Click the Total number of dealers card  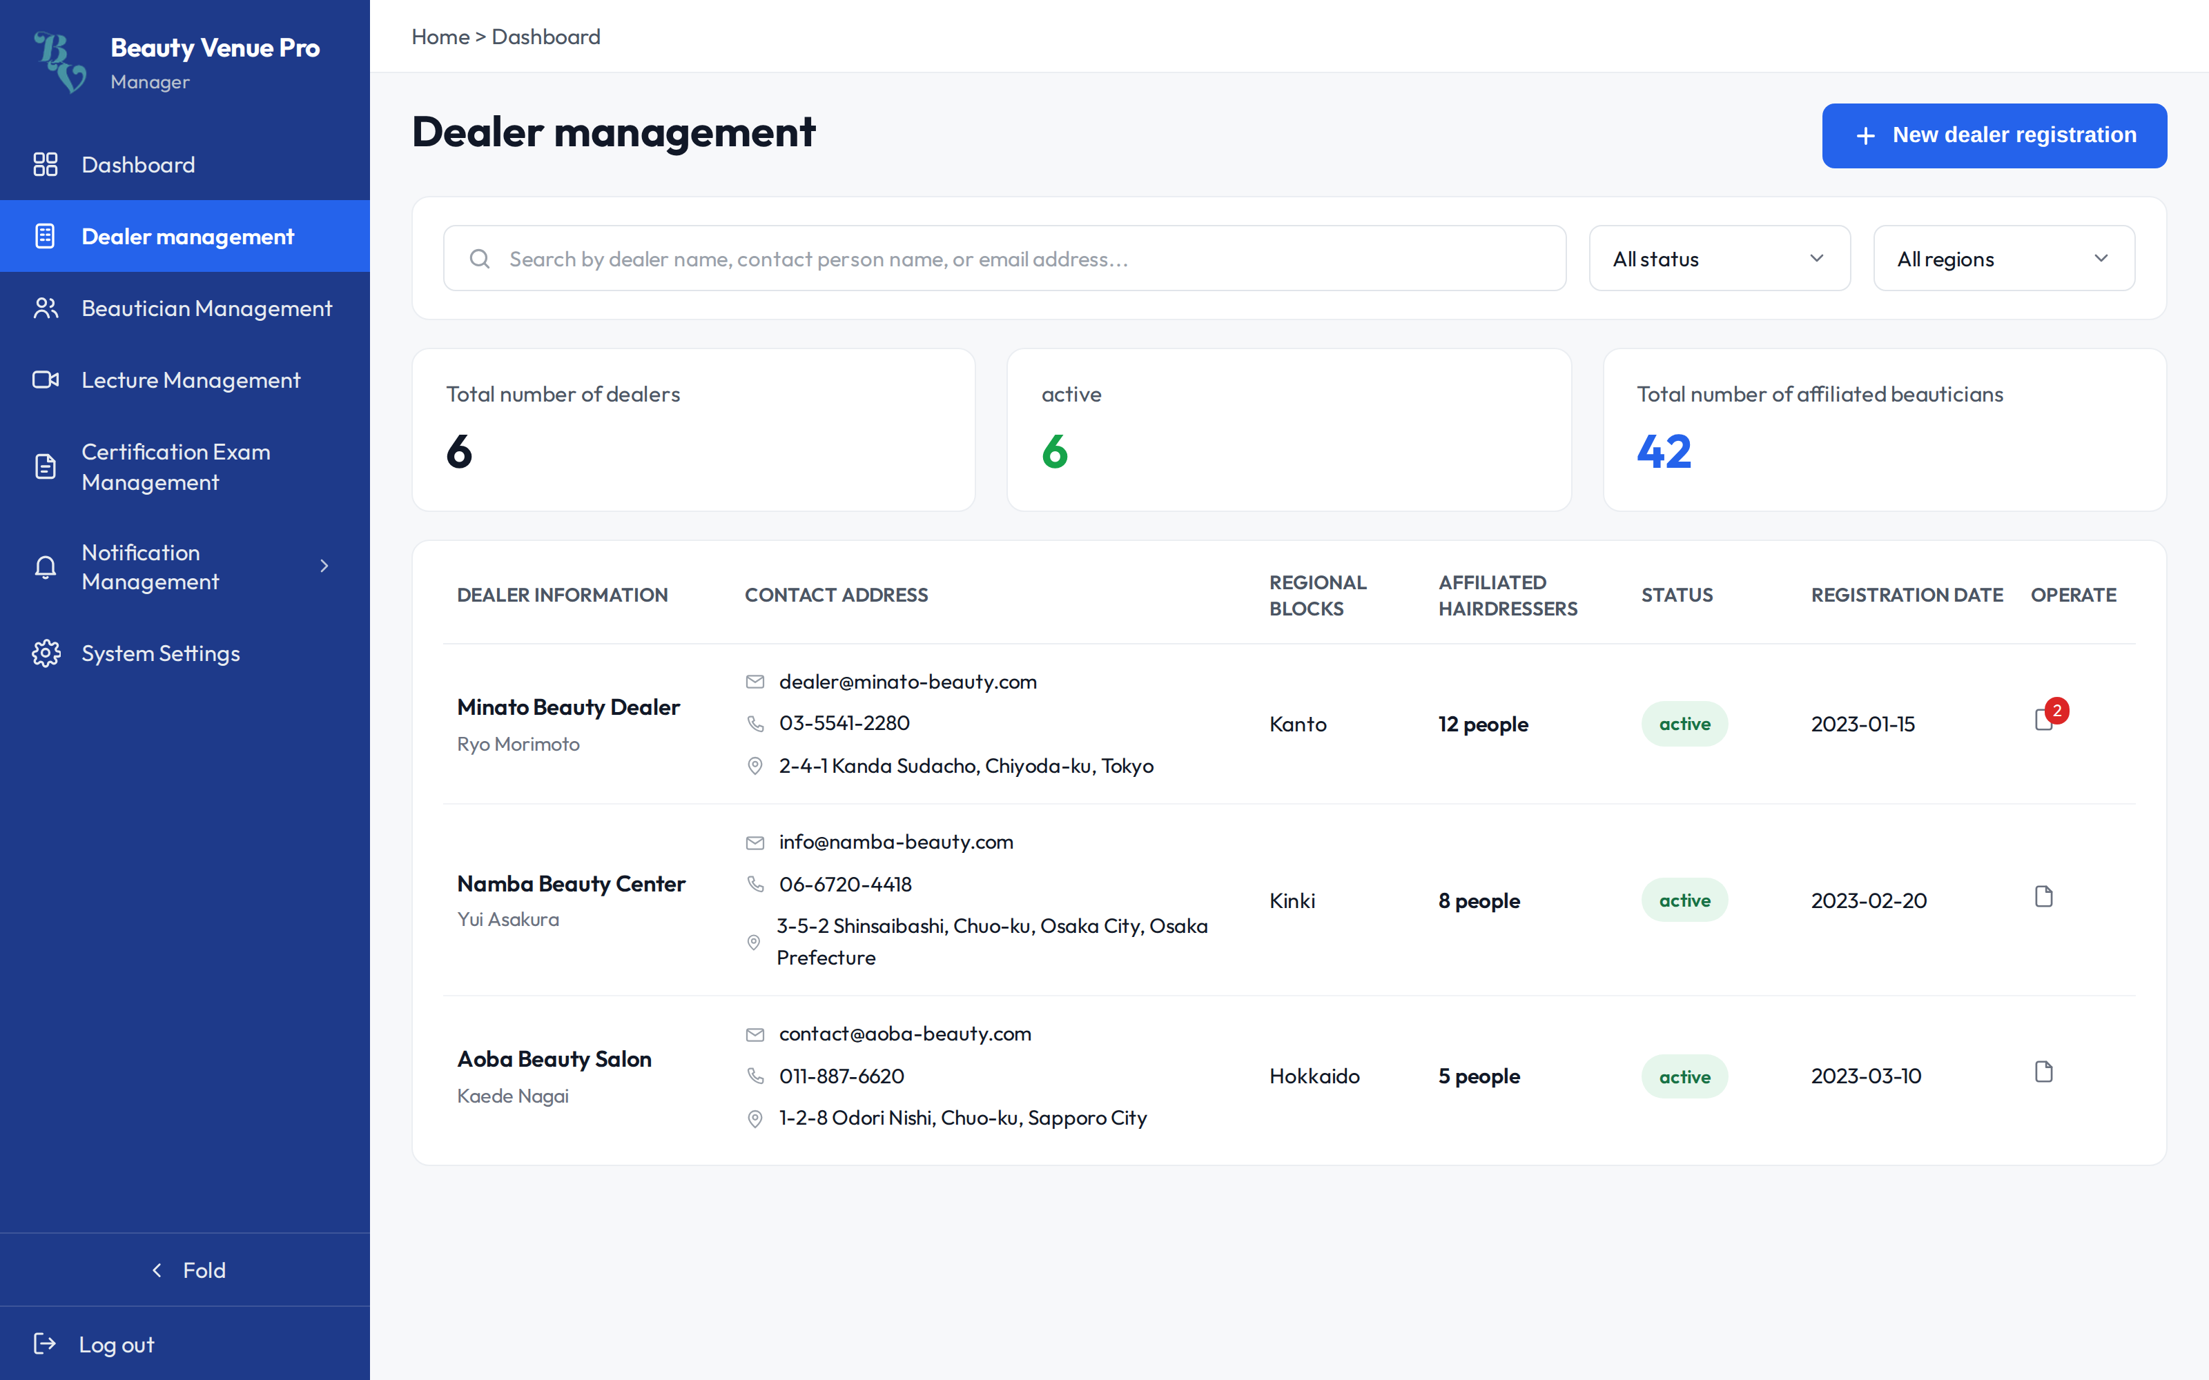(x=693, y=430)
